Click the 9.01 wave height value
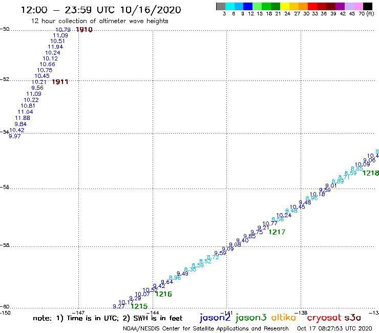This screenshot has height=333, width=379. (331, 186)
